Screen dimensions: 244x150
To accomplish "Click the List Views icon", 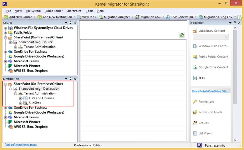I will (x=195, y=133).
